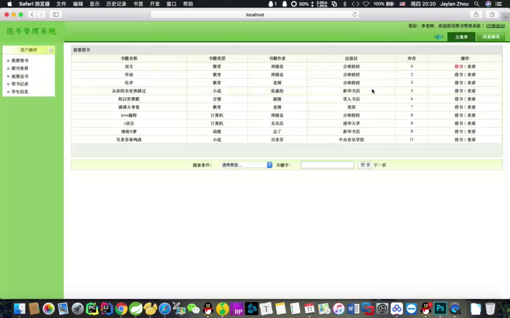Viewport: 510px width, 318px height.
Task: Reload the localhost page
Action: point(355,15)
